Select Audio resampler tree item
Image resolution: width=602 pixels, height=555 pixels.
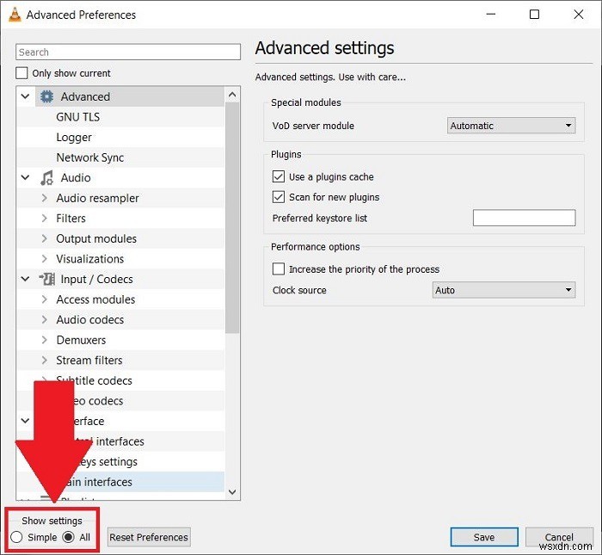(x=97, y=198)
